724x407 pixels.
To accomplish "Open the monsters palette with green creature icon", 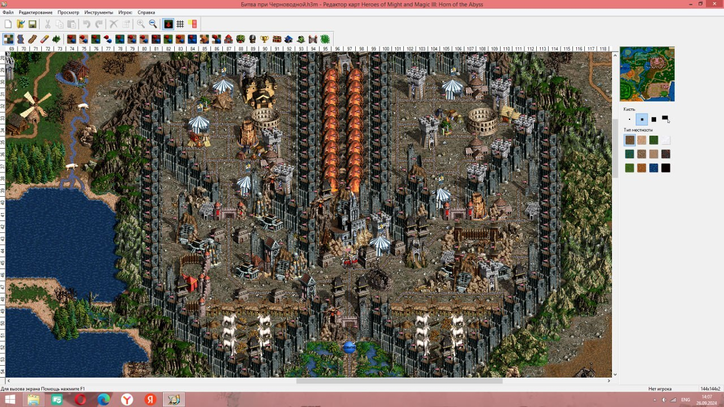I will click(240, 39).
